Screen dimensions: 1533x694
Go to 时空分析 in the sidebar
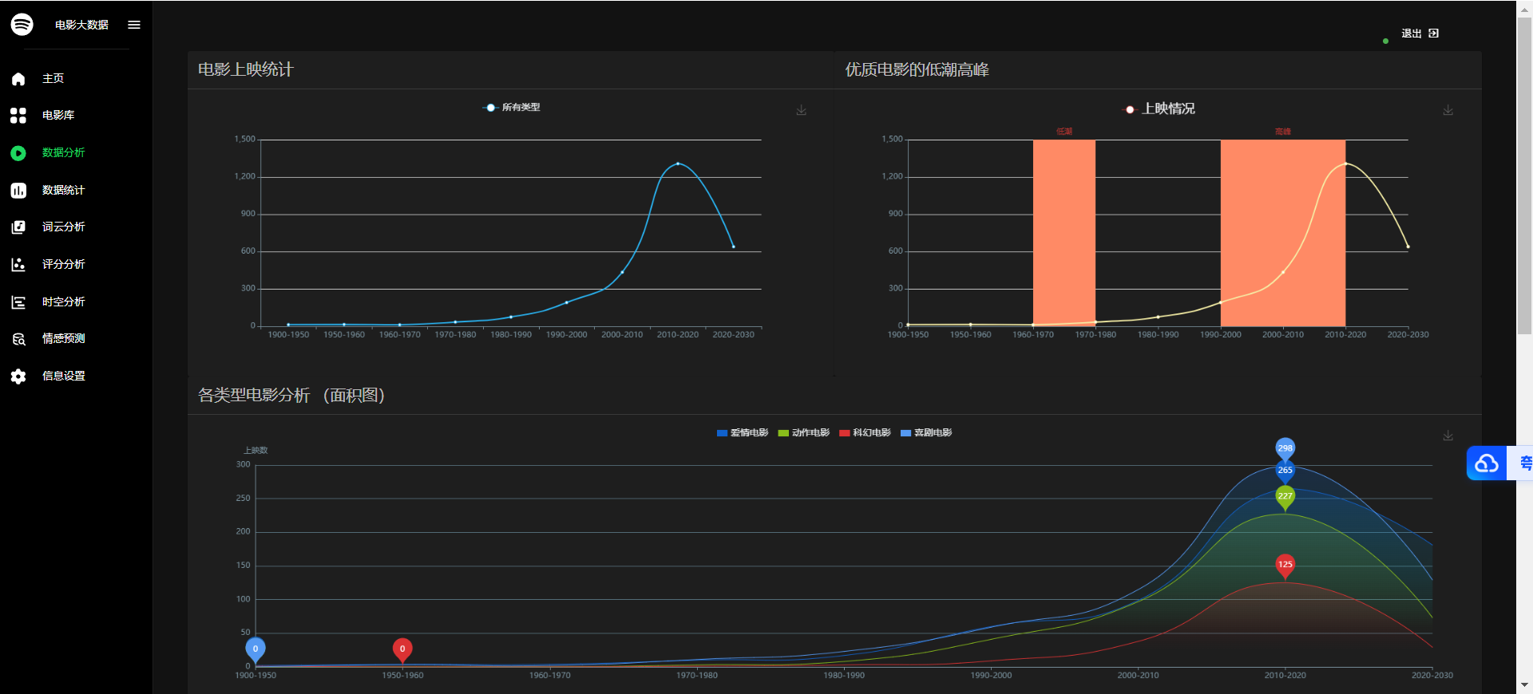point(64,302)
